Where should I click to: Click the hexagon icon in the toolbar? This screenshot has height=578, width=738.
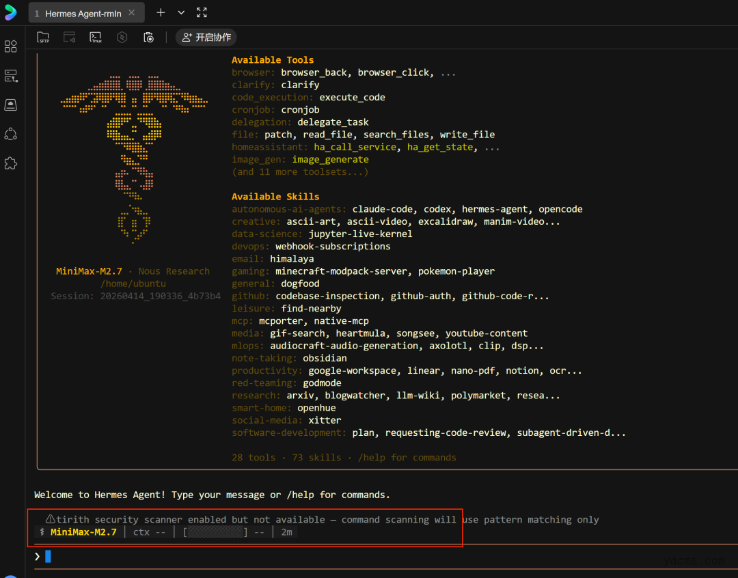(122, 38)
